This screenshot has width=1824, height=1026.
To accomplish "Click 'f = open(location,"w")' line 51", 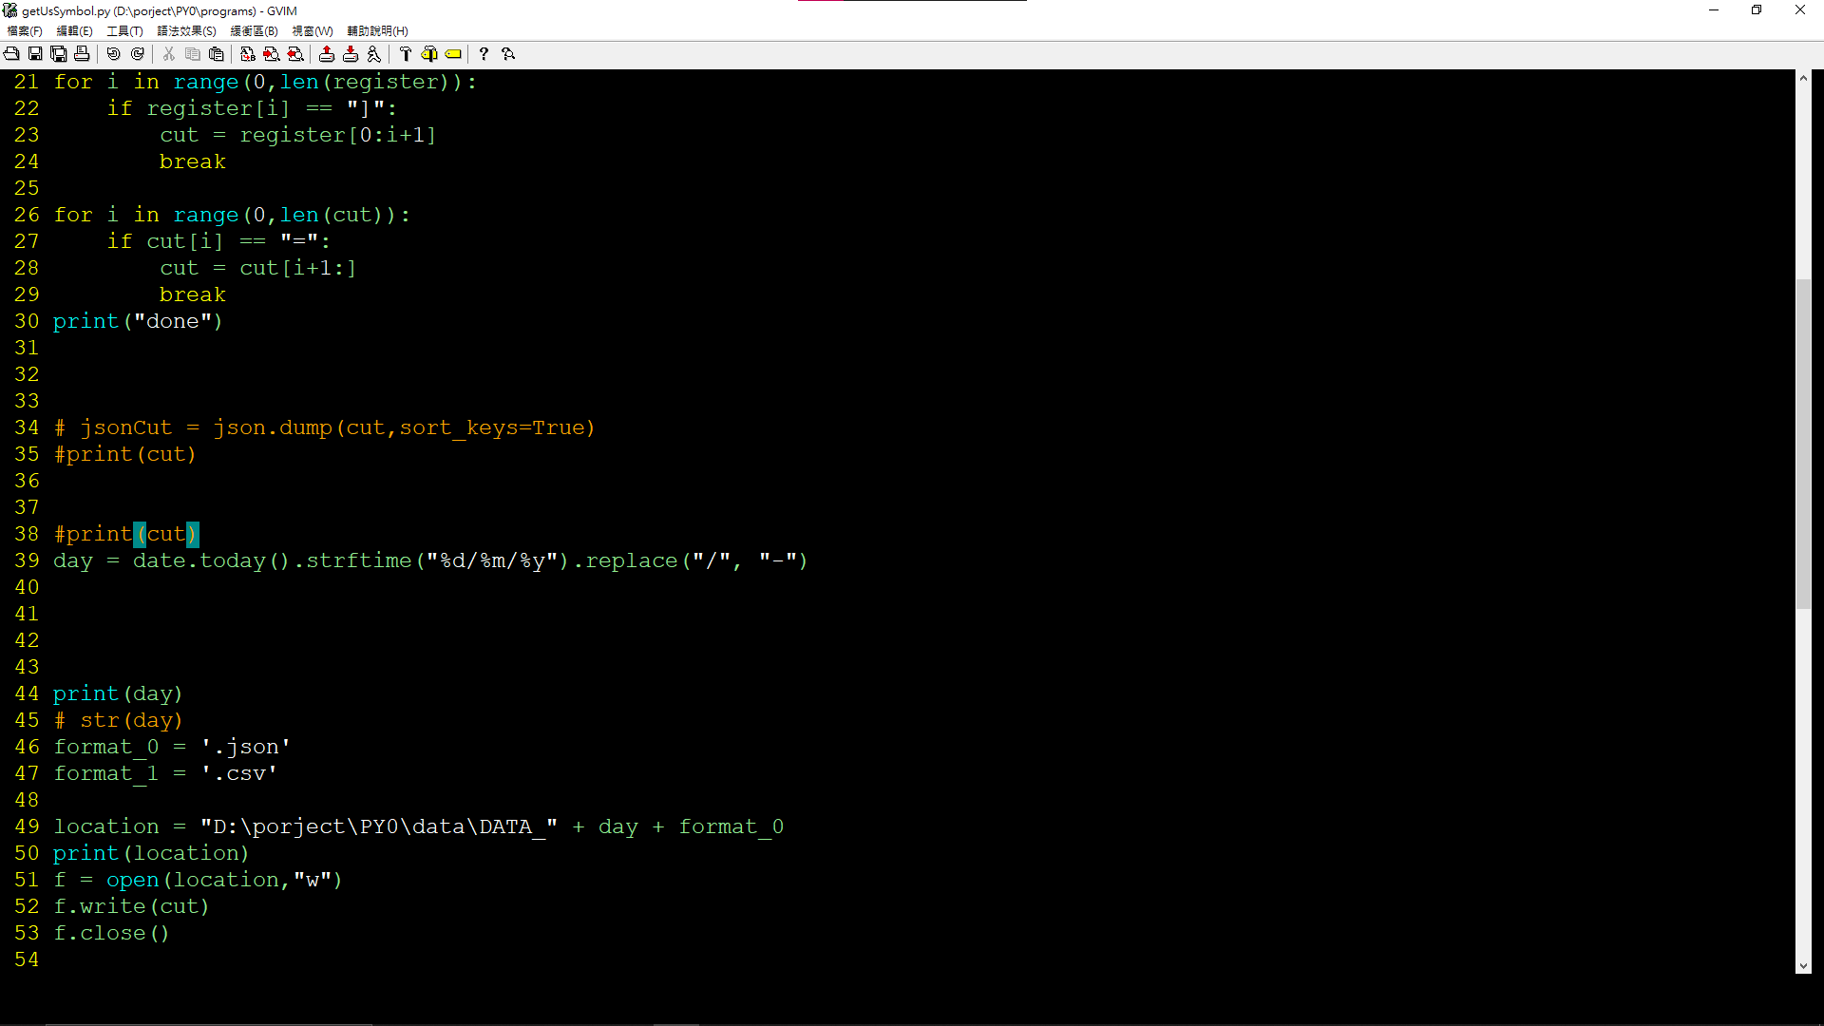I will [198, 881].
